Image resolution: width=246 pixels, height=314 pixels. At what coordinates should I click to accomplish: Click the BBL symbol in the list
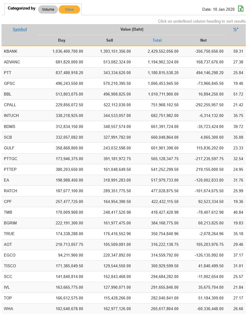pyautogui.click(x=8, y=94)
